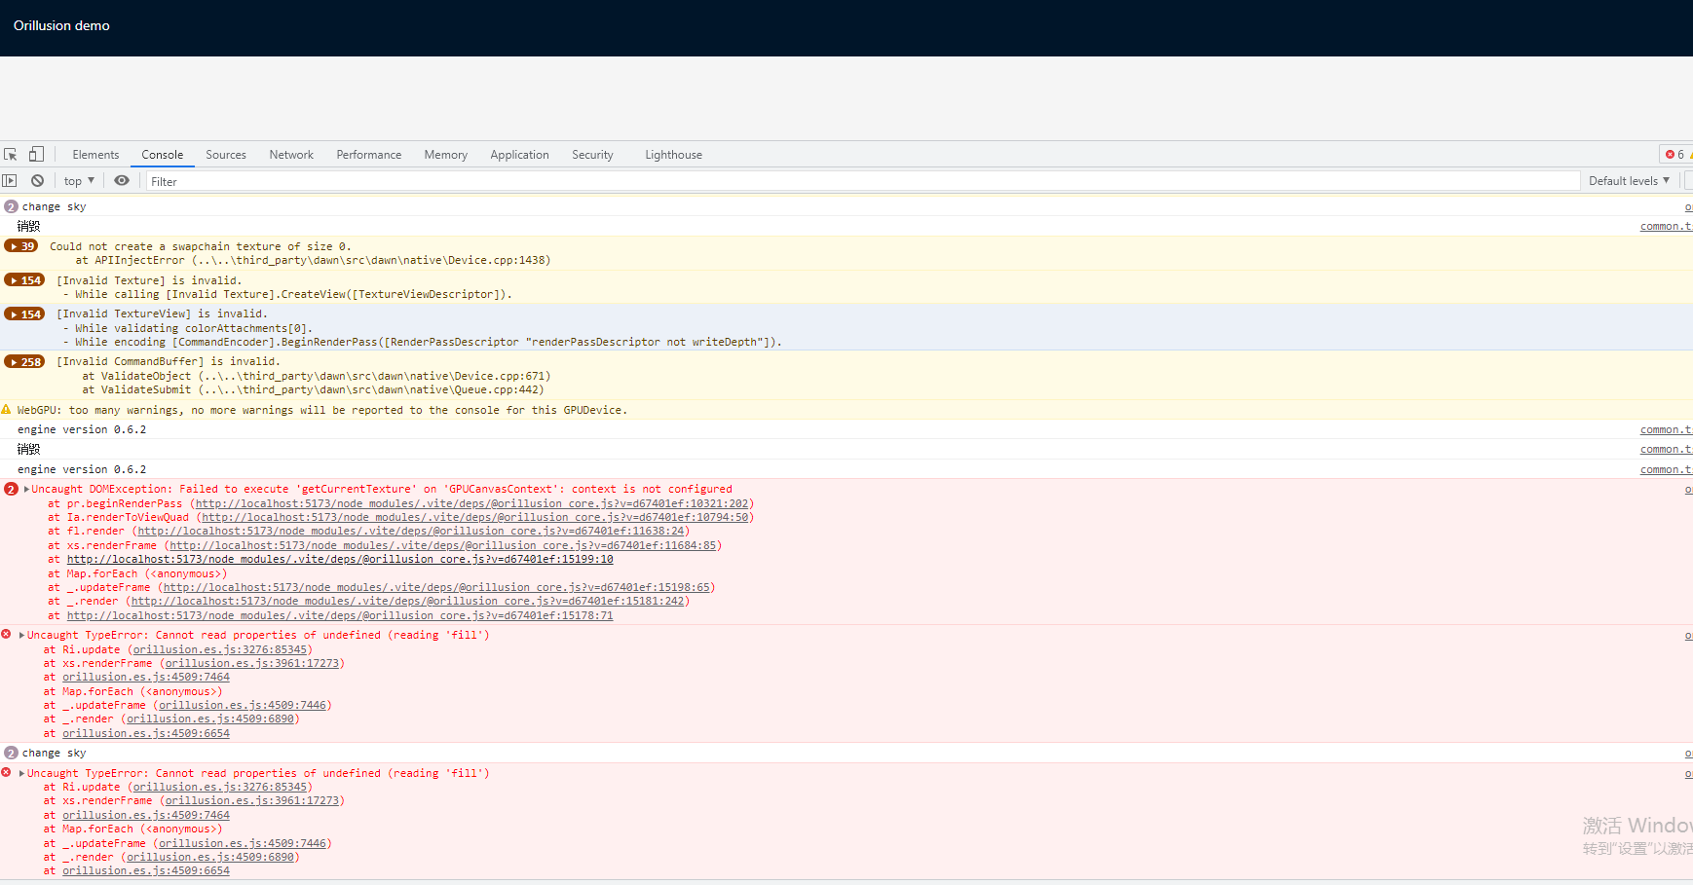Viewport: 1693px width, 885px height.
Task: Expand the Invalid TextureView warning entry
Action: (24, 313)
